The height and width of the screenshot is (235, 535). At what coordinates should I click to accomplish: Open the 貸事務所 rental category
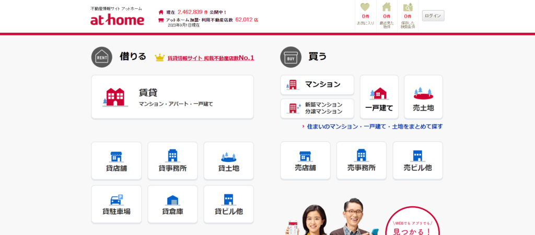tap(172, 161)
